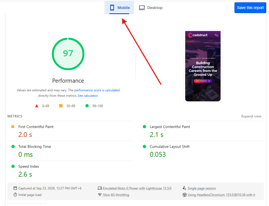Click the Save this report button
This screenshot has width=269, height=206.
(x=250, y=8)
